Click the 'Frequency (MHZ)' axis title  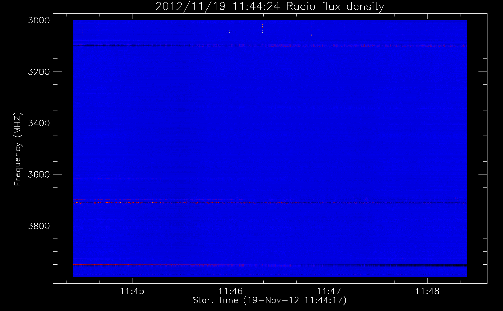[x=18, y=149]
